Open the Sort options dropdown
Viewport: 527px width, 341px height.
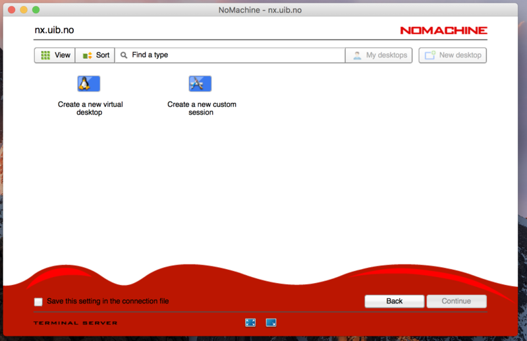pyautogui.click(x=96, y=55)
